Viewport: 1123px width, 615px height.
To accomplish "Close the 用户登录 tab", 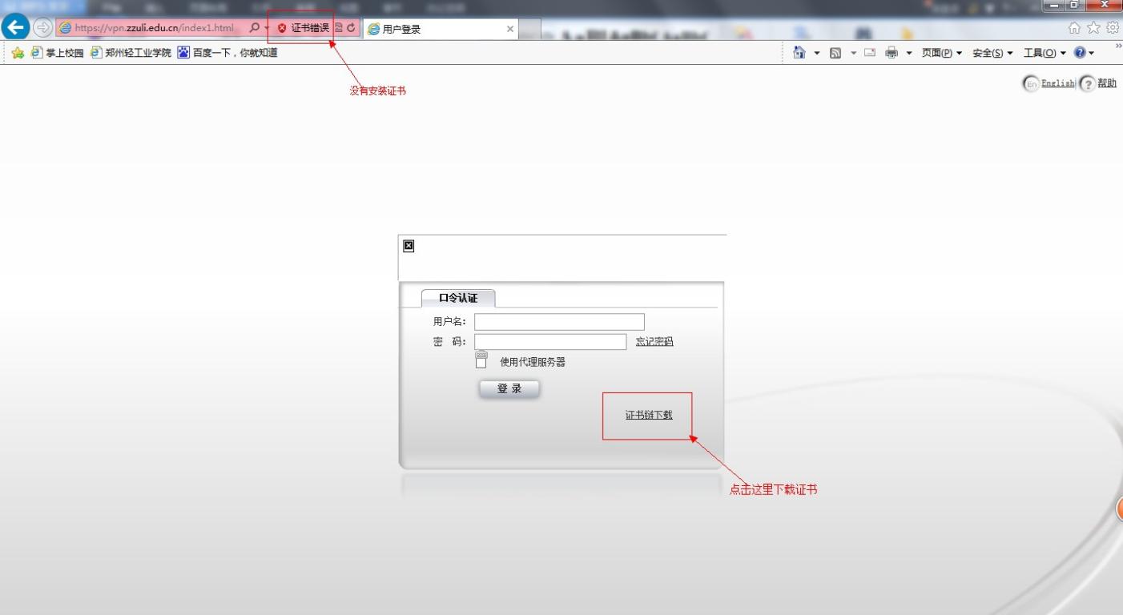I will tap(510, 29).
